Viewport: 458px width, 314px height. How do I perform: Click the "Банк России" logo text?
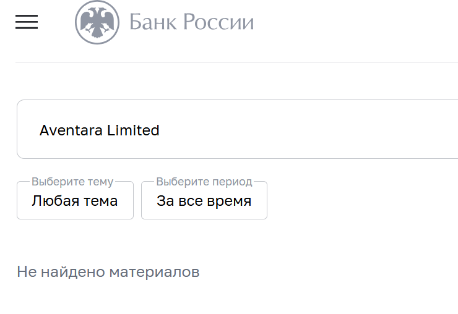[x=191, y=22]
